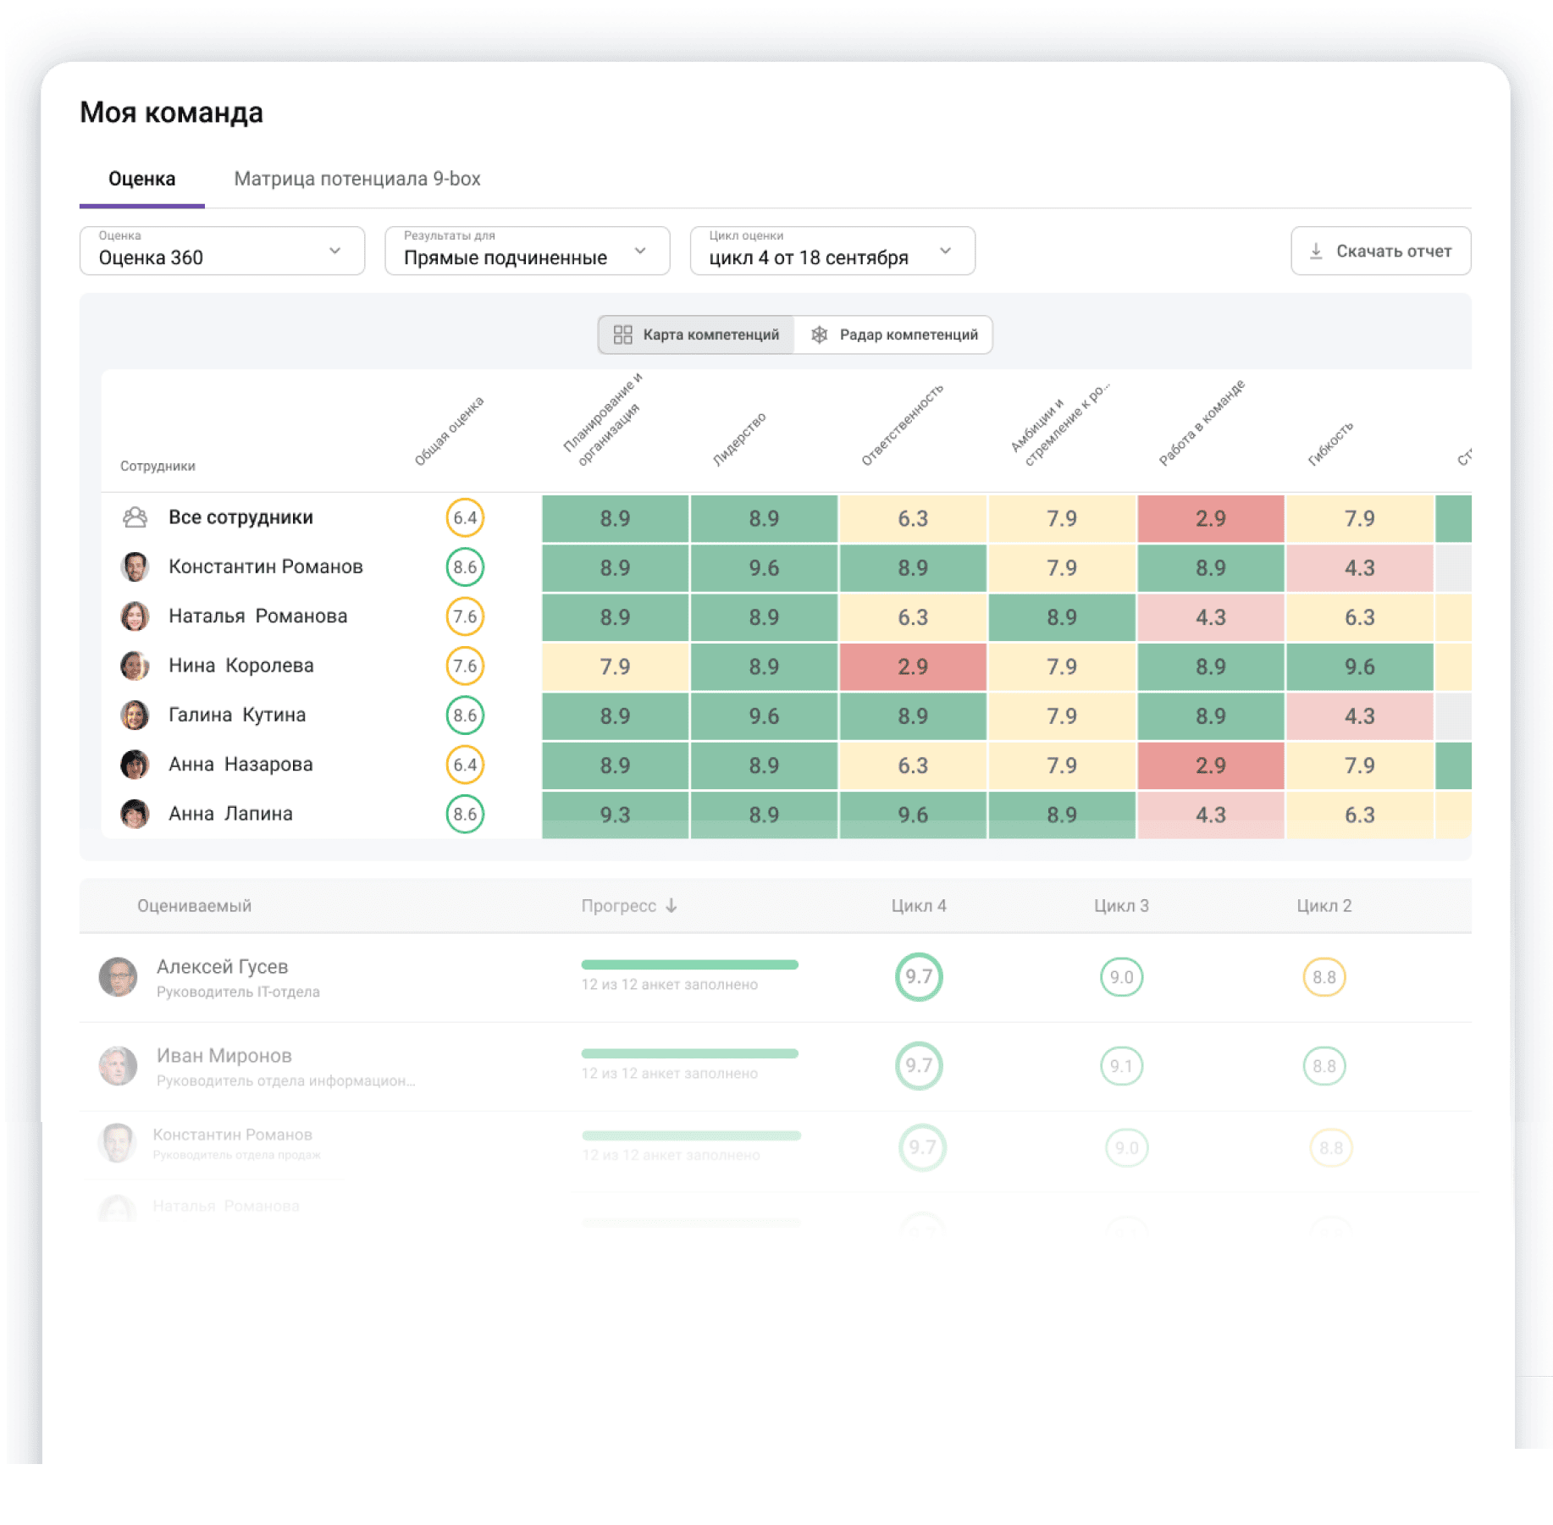This screenshot has width=1553, height=1525.
Task: Click the Прогресс sort arrow icon
Action: (671, 906)
